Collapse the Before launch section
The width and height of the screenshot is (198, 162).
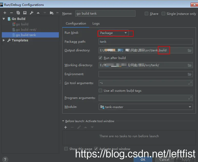coord(63,121)
